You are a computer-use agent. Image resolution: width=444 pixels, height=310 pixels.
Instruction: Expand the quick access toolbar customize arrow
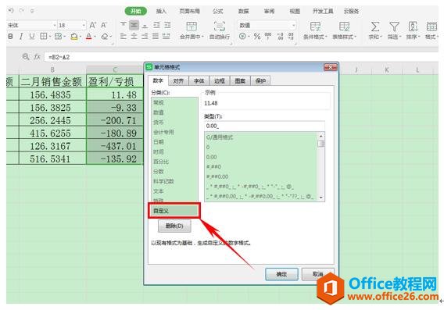click(32, 11)
